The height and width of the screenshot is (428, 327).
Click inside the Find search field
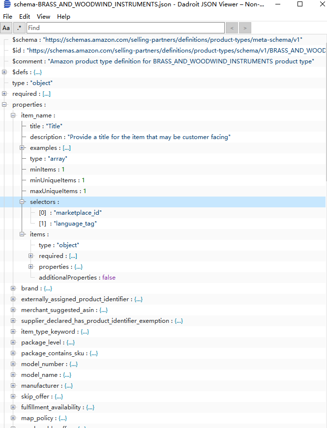125,28
